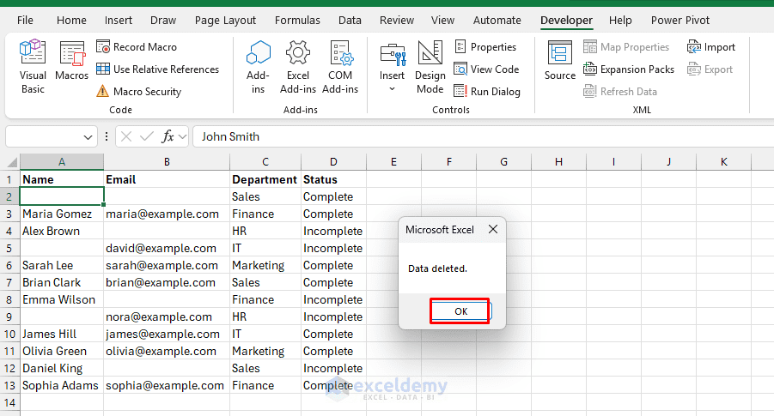Switch to the View tab
The width and height of the screenshot is (774, 416).
pos(442,21)
